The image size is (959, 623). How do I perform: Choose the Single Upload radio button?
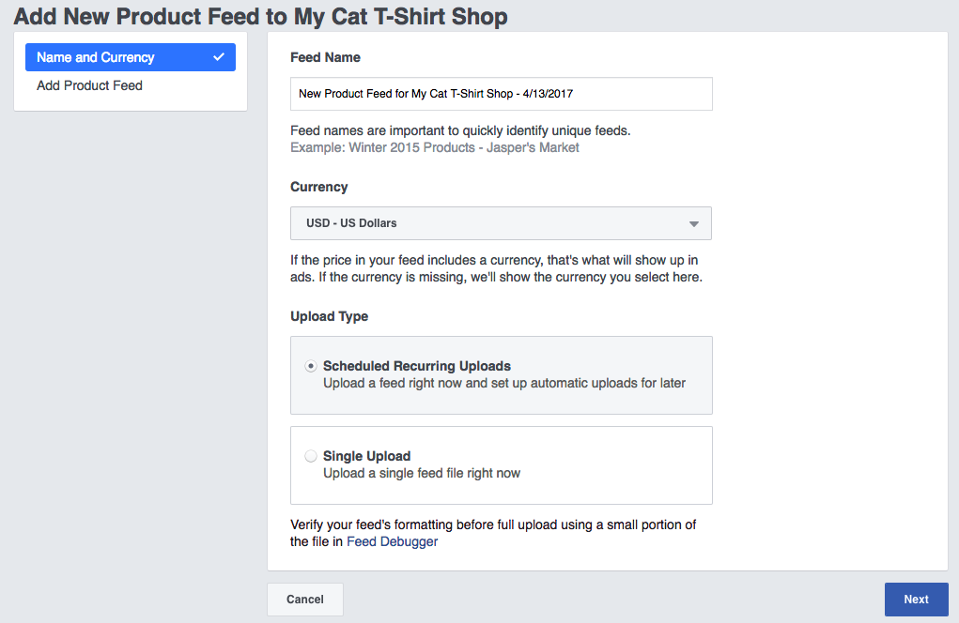coord(311,456)
